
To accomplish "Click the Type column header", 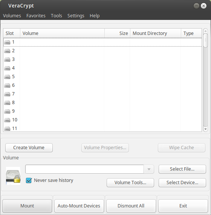I will [191, 33].
